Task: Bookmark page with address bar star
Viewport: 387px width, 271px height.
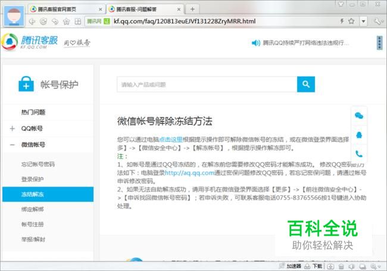Action: (x=351, y=21)
